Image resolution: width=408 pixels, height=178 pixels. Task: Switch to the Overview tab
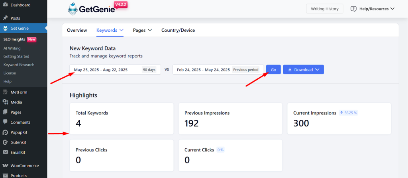pos(77,30)
